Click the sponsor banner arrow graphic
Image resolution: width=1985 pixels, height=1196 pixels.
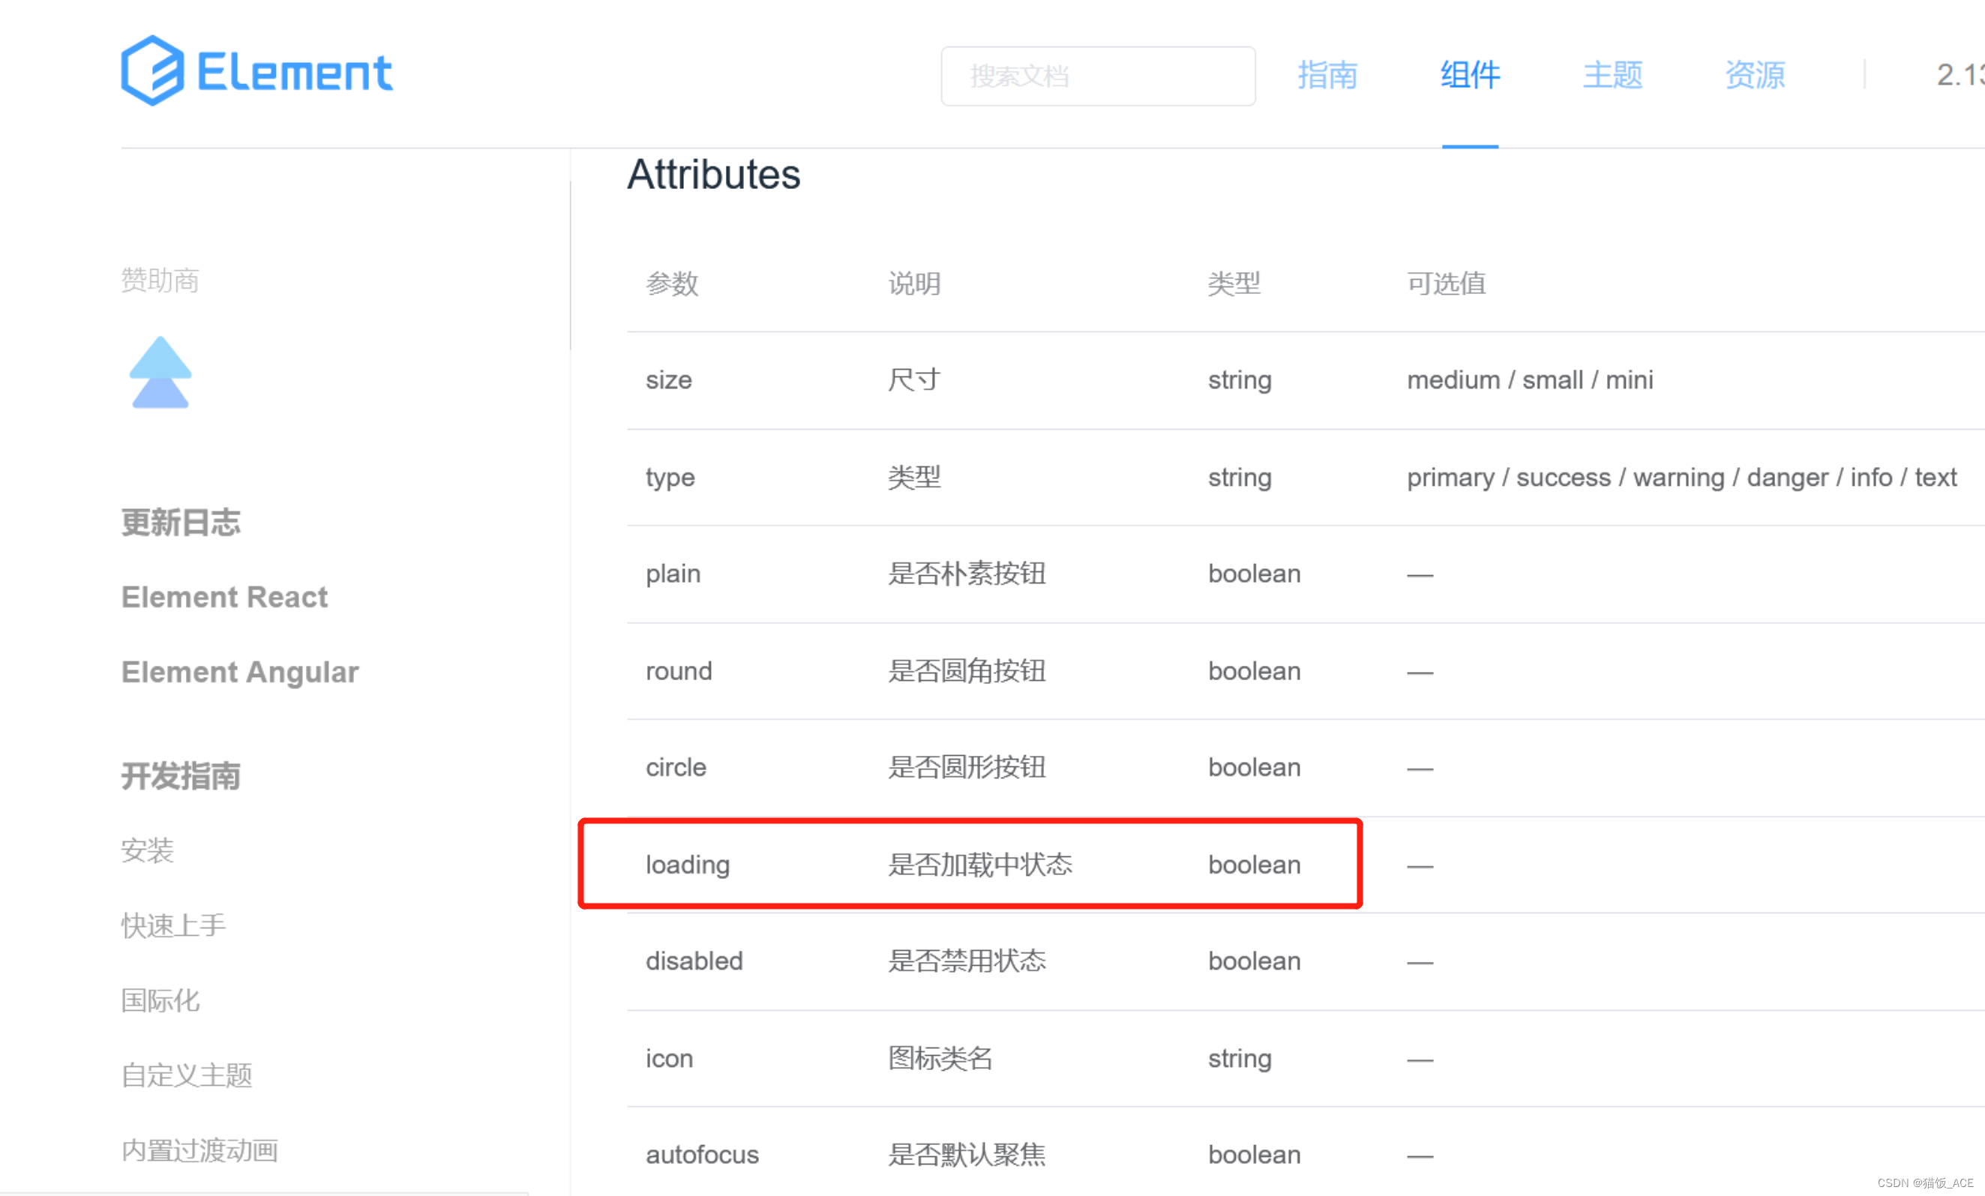[x=159, y=372]
